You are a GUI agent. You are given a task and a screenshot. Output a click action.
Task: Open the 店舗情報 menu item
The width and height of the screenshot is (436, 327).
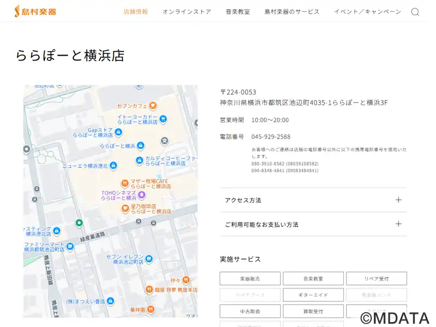pos(136,11)
